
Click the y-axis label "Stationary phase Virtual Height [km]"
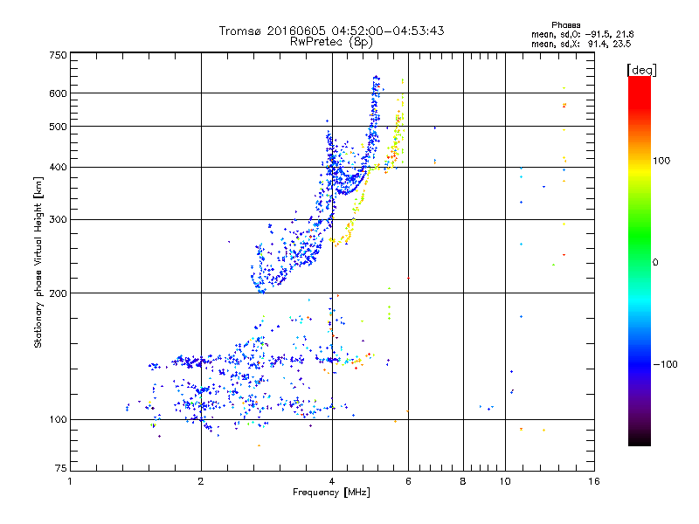[x=38, y=263]
